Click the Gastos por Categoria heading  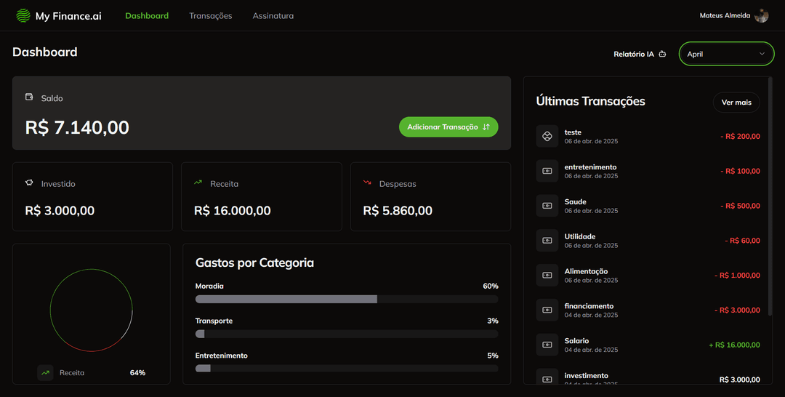point(254,262)
